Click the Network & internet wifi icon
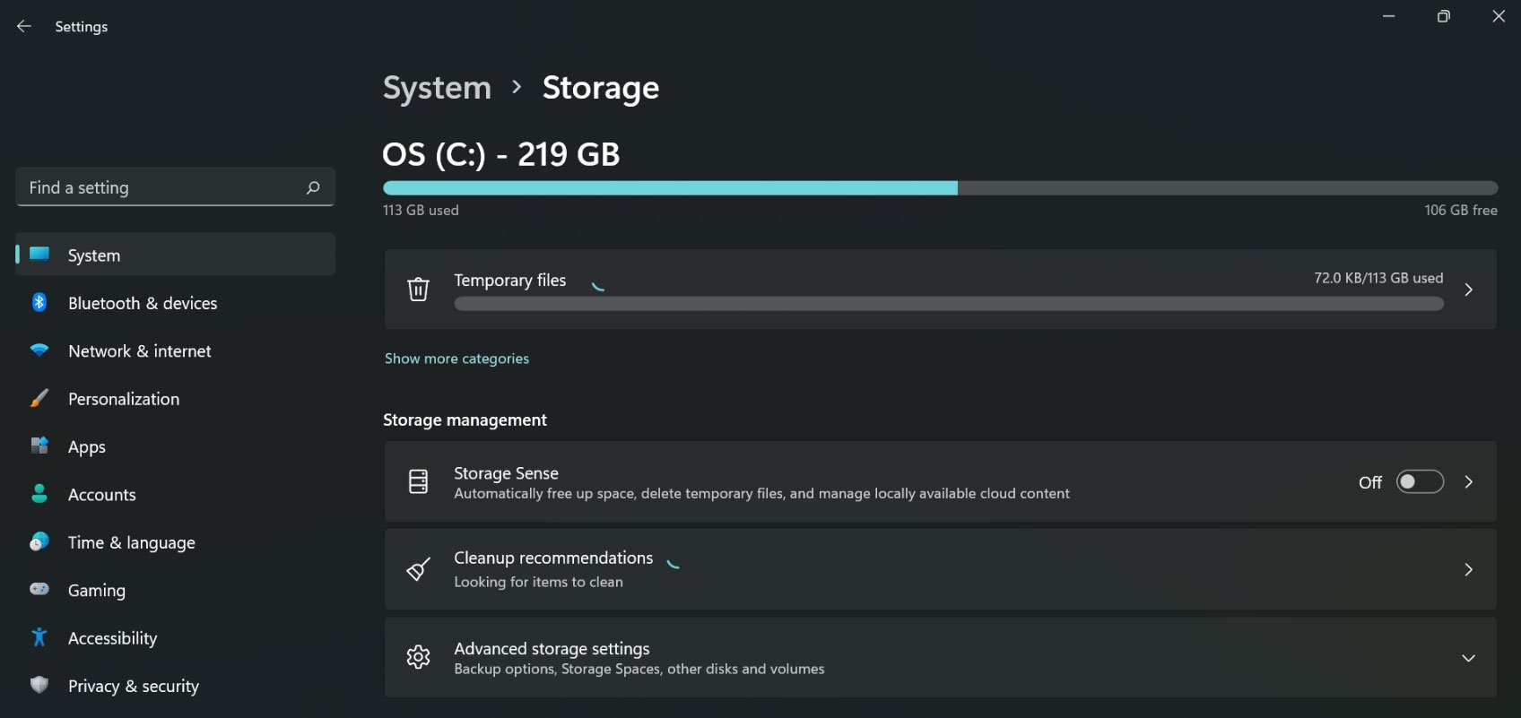Image resolution: width=1521 pixels, height=718 pixels. point(39,350)
